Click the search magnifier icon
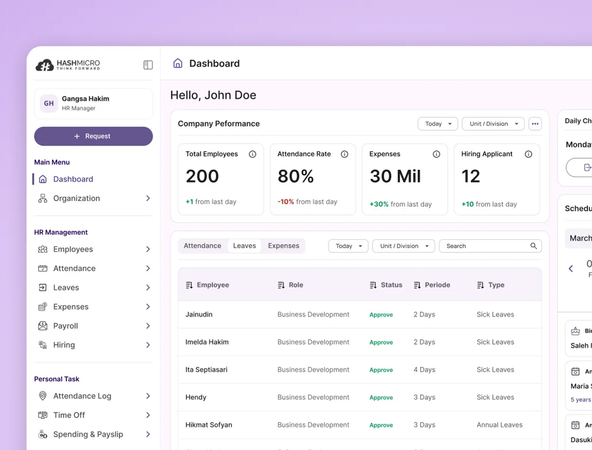Screen dimensions: 592x450 tap(533, 246)
